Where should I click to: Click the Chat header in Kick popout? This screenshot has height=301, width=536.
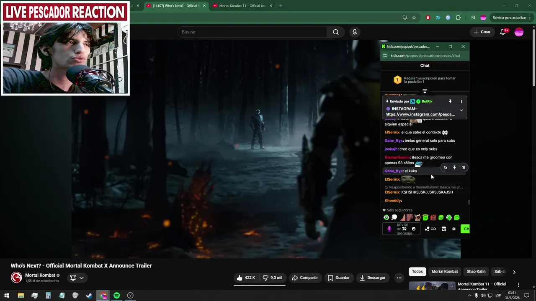coord(425,66)
